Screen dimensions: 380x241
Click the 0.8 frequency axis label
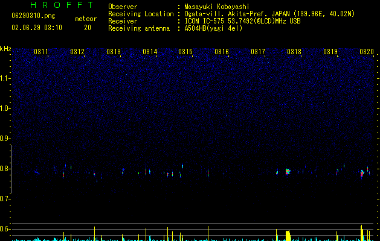pyautogui.click(x=5, y=169)
